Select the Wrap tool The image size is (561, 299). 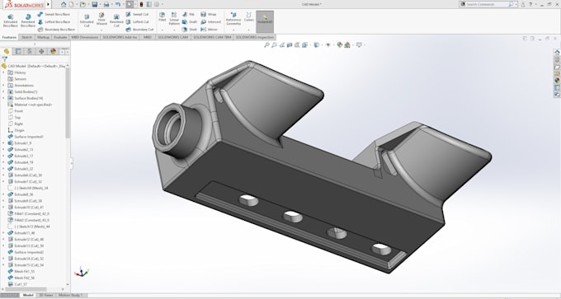click(209, 14)
